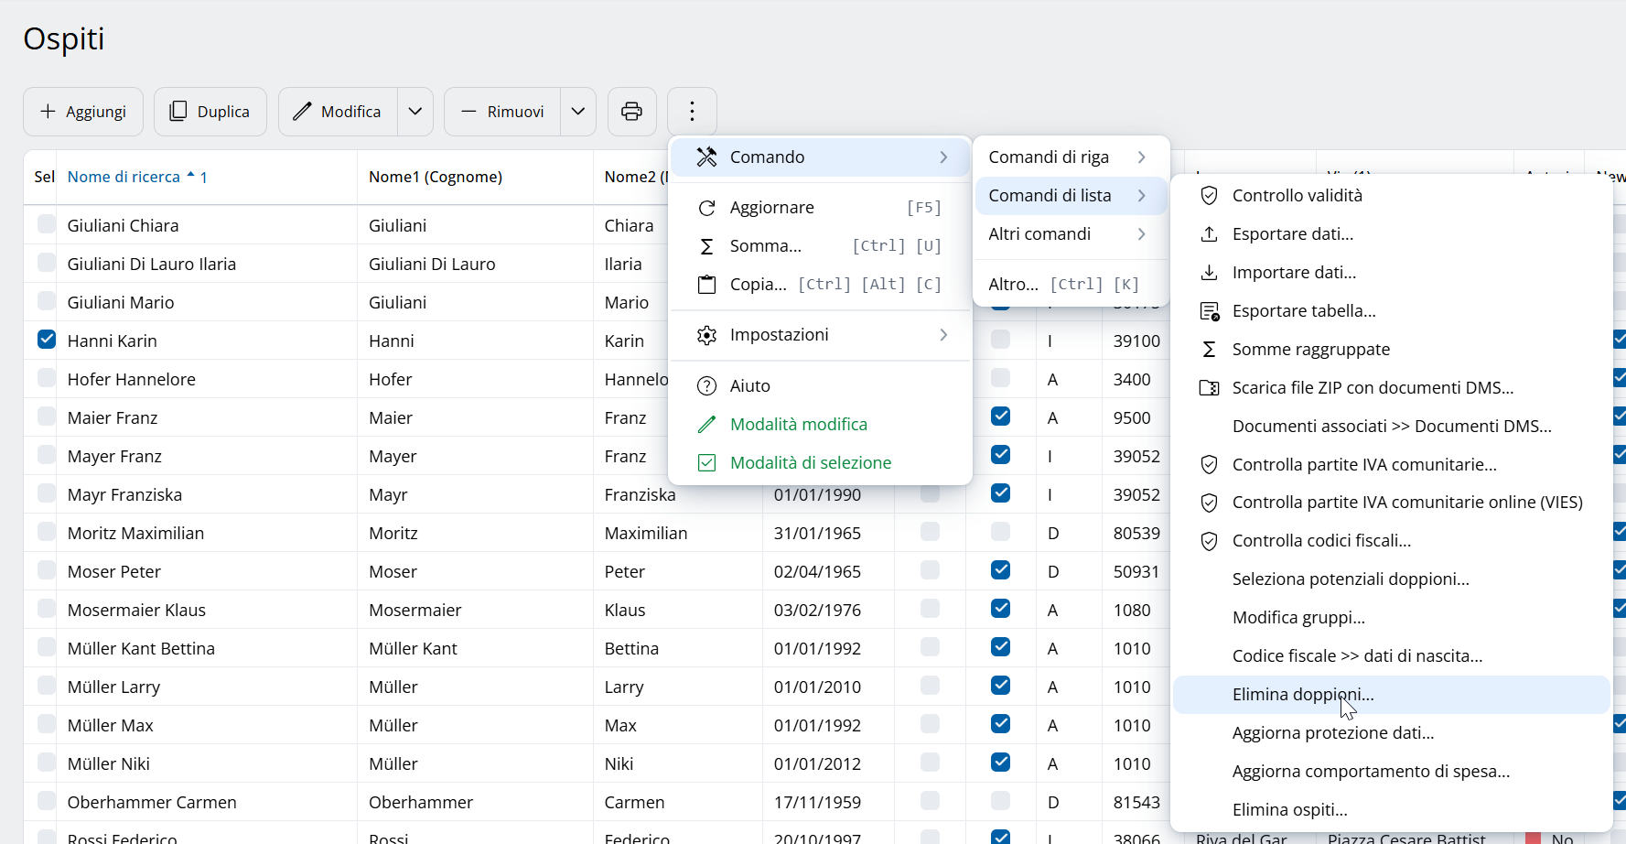Select the Oberhammer Carmen row checkbox
The image size is (1626, 844).
(x=47, y=801)
